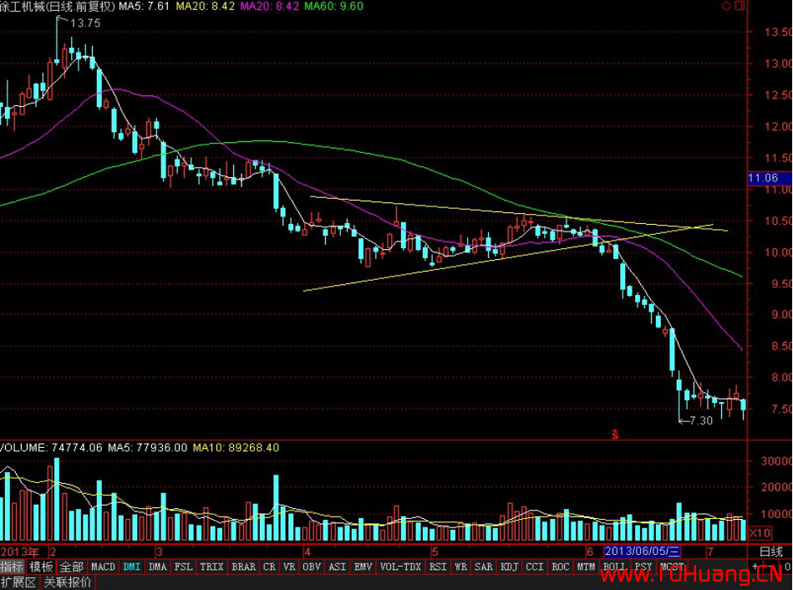Click the 日线 period button
Screen dimensions: 793x590
(x=770, y=552)
